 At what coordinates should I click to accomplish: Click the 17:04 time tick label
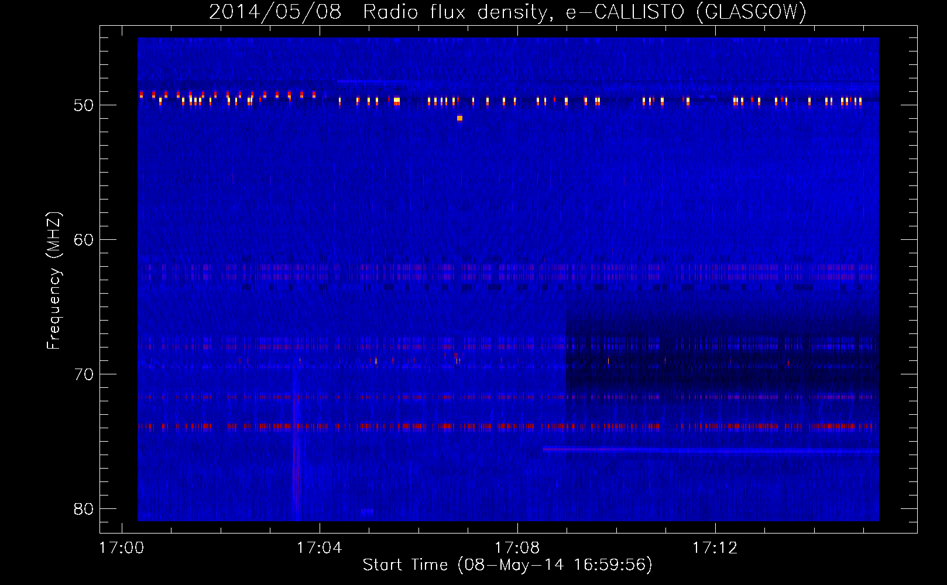319,548
